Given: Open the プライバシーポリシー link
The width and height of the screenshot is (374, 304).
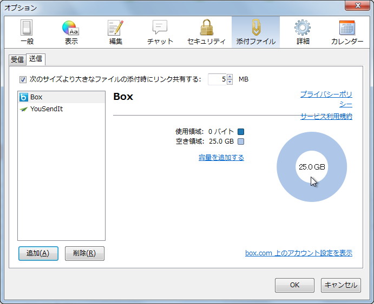Looking at the screenshot, I should (326, 99).
